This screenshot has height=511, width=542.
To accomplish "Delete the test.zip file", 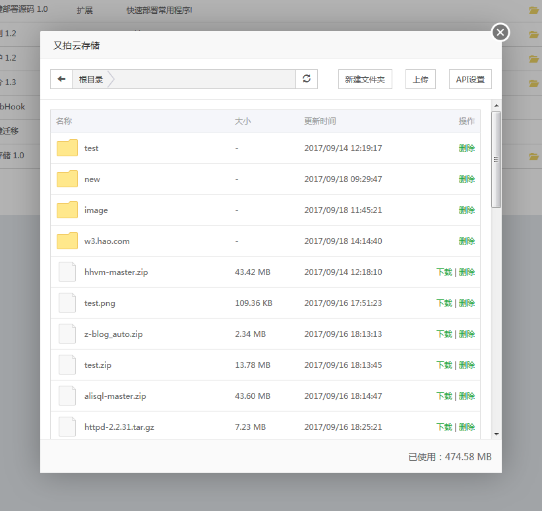I will [x=467, y=365].
